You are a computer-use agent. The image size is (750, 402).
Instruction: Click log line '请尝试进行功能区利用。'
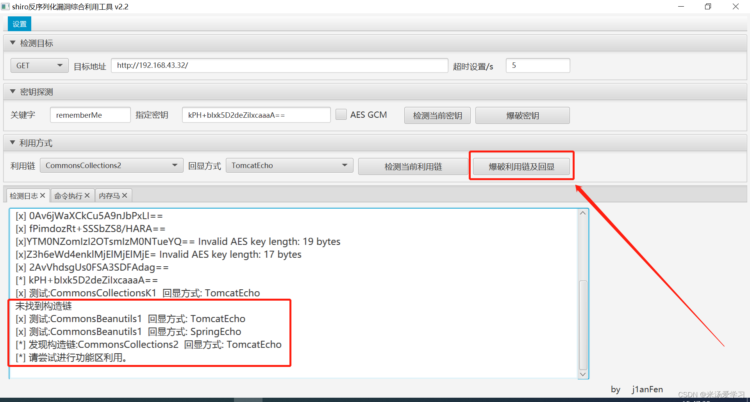(x=71, y=357)
